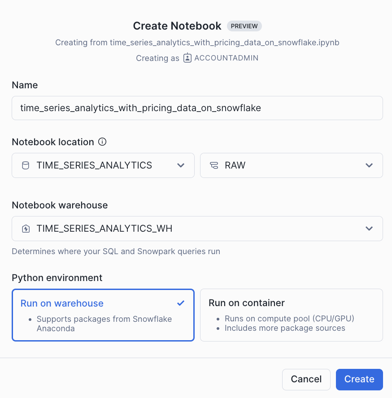Expand the Notebook warehouse dropdown chevron
This screenshot has height=398, width=392.
(x=369, y=229)
